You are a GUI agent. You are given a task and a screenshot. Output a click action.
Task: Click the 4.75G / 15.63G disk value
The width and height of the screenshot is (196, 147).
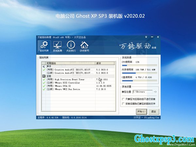click(x=144, y=77)
